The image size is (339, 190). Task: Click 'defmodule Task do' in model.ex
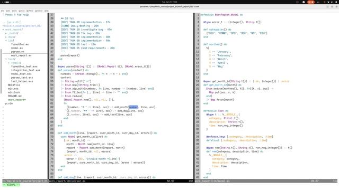click(x=216, y=111)
